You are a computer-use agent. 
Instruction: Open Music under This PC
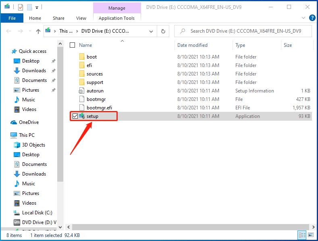point(28,184)
